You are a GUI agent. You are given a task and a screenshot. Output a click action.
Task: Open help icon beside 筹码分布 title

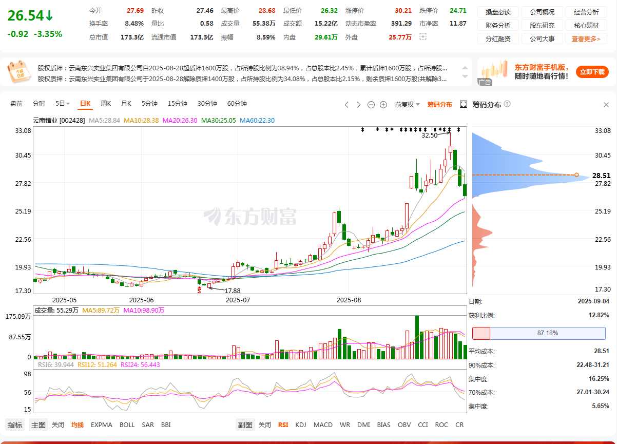507,104
